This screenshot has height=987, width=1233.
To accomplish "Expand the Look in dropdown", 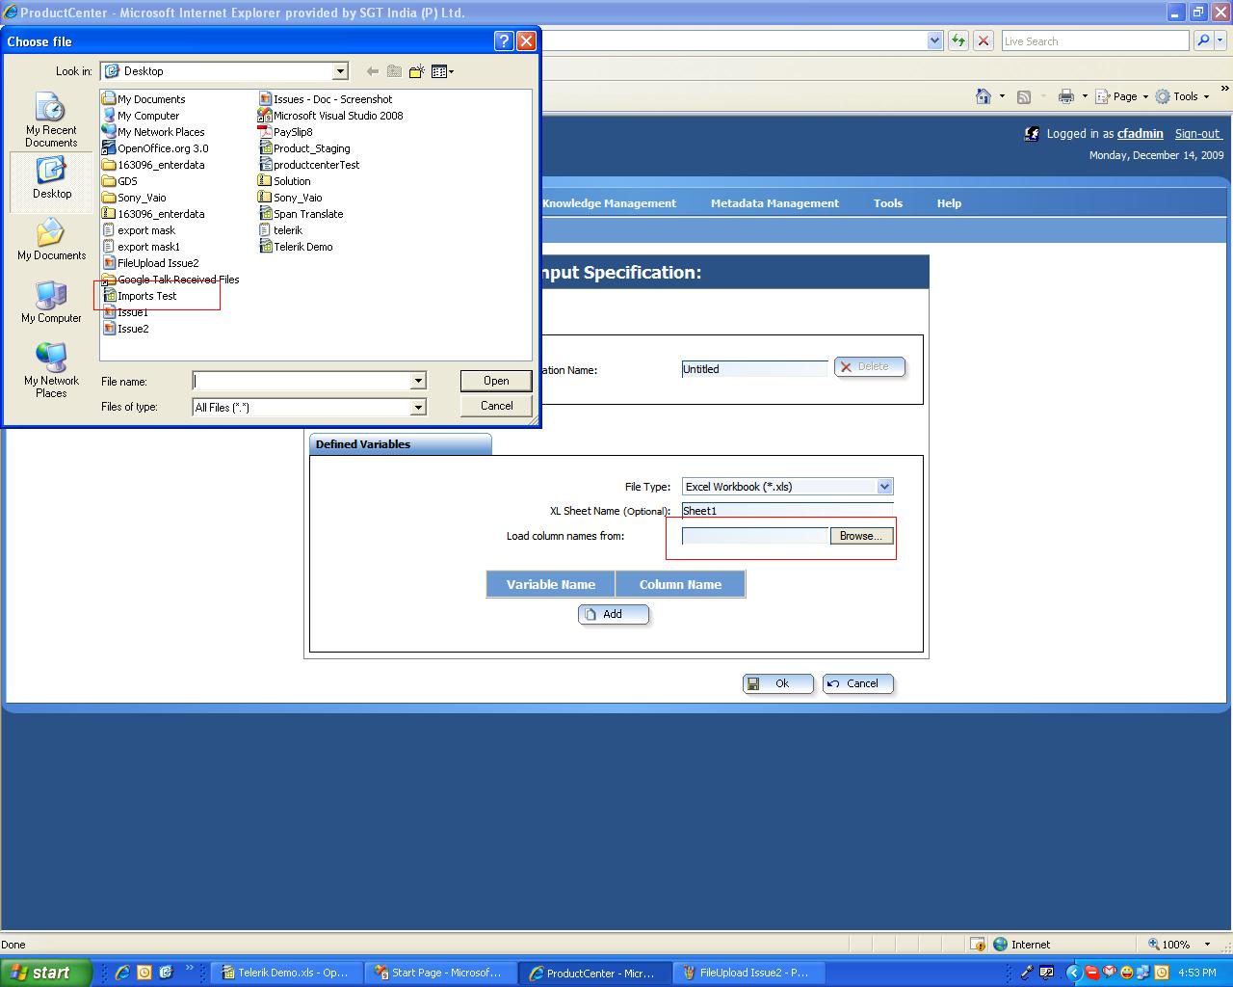I will pos(340,71).
